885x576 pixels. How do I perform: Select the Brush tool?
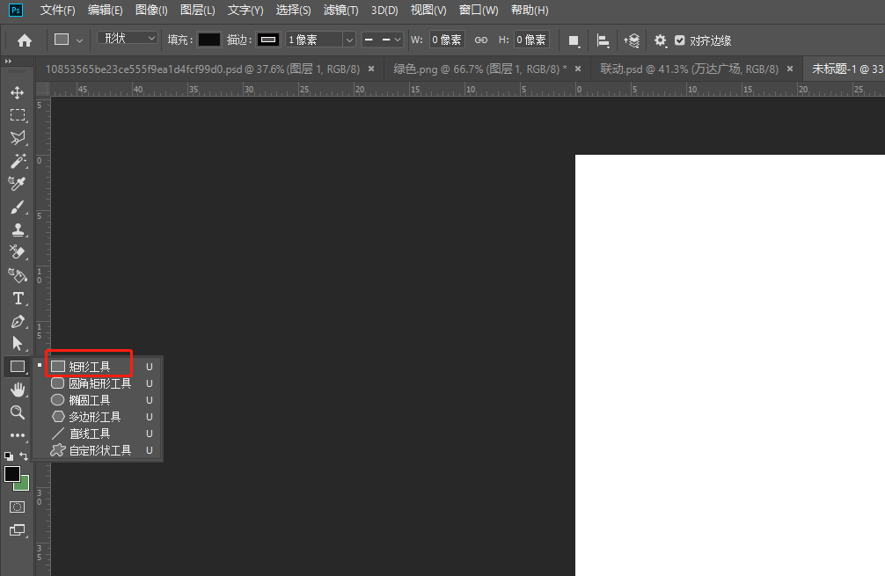pos(18,207)
